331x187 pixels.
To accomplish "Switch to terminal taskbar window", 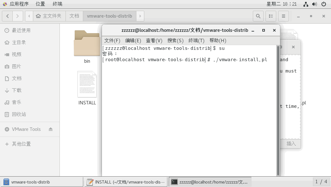I will click(210, 182).
